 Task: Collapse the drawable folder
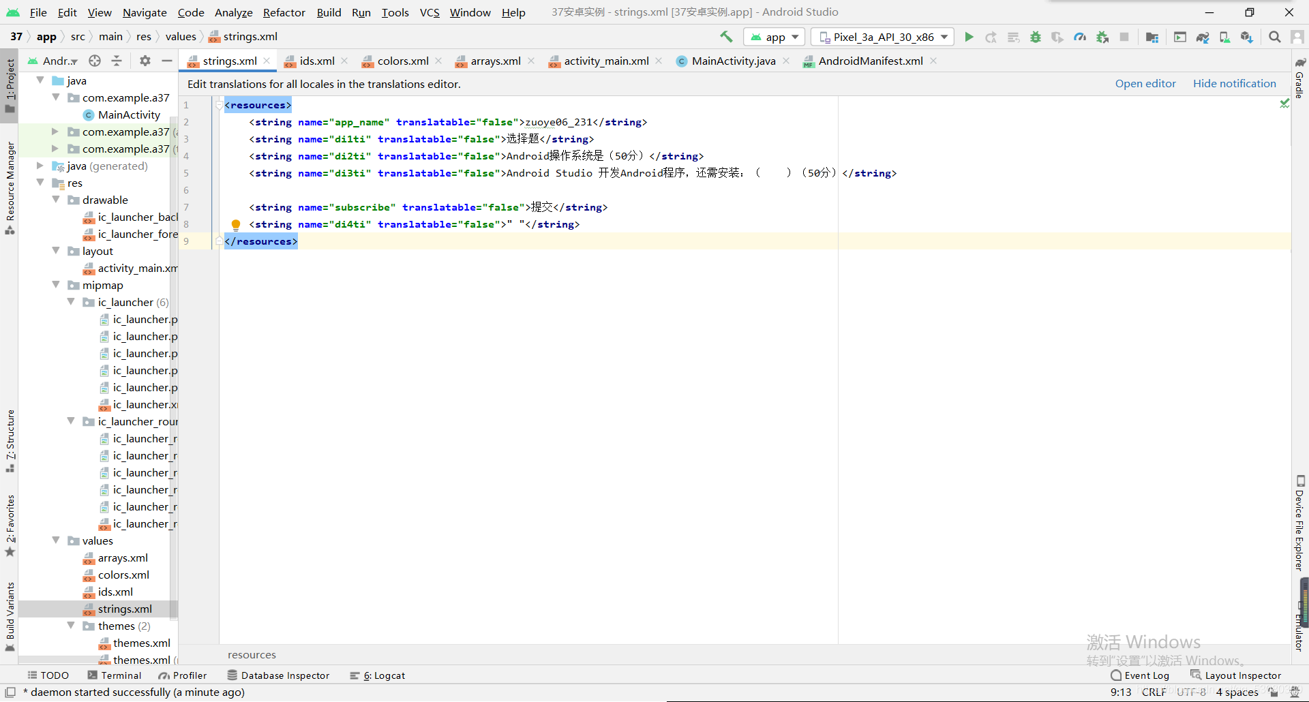pos(56,200)
